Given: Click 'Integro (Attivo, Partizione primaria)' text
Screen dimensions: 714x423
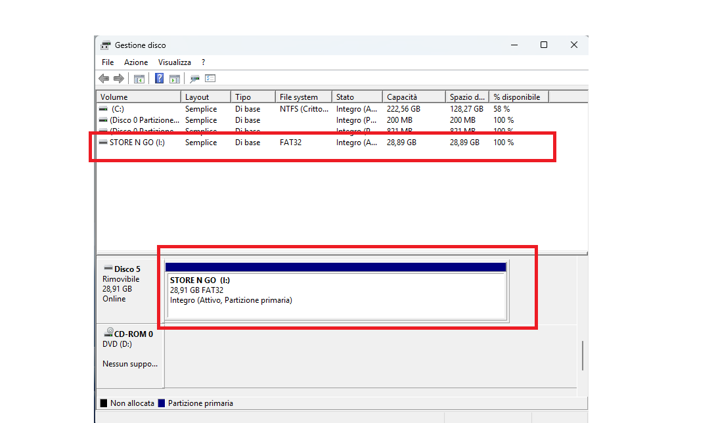Looking at the screenshot, I should point(231,300).
